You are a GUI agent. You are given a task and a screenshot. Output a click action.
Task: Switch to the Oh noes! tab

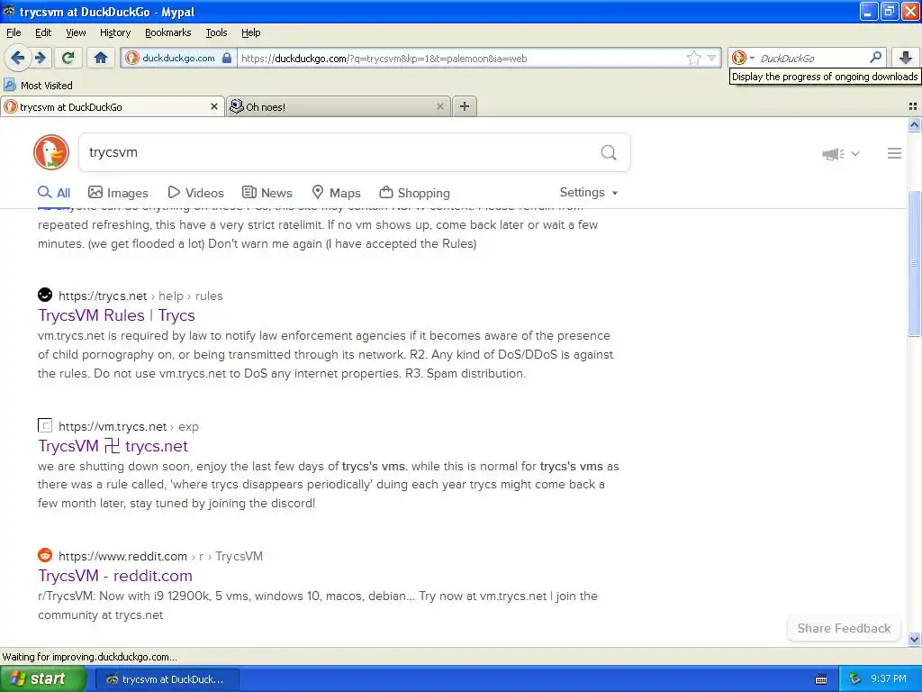pyautogui.click(x=332, y=106)
